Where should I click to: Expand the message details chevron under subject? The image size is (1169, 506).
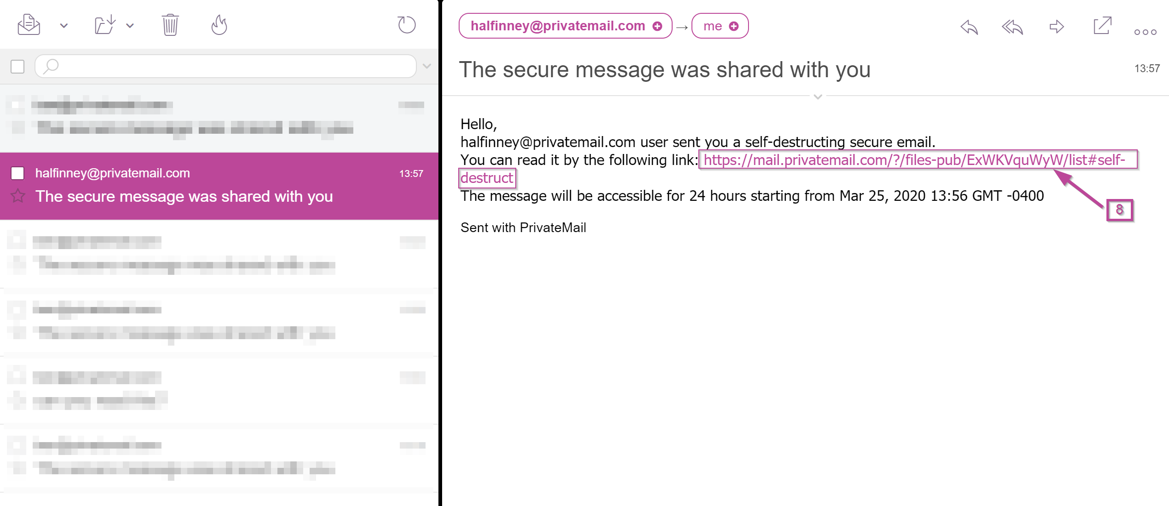(x=818, y=97)
